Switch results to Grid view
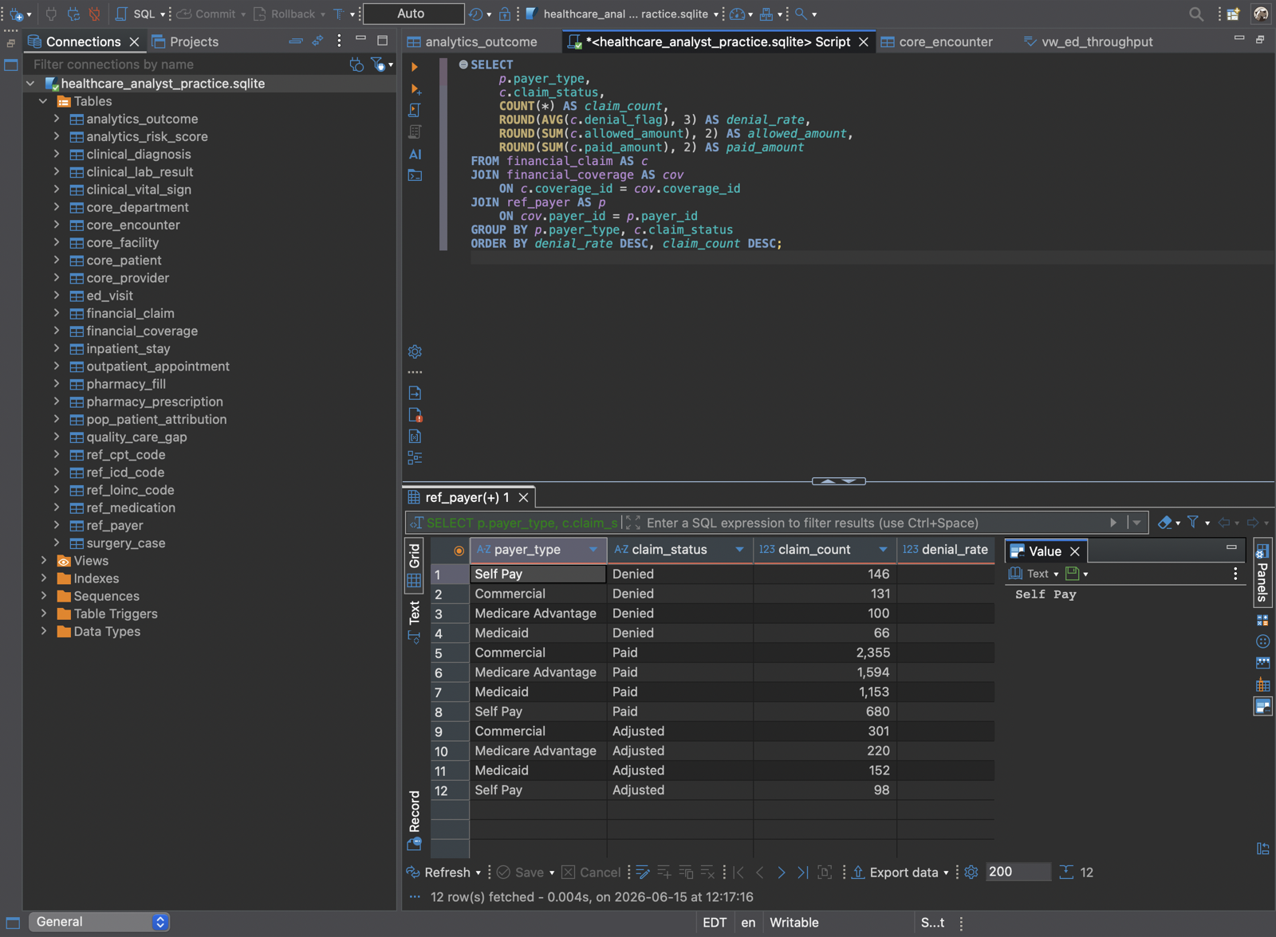This screenshot has width=1276, height=937. pos(415,566)
